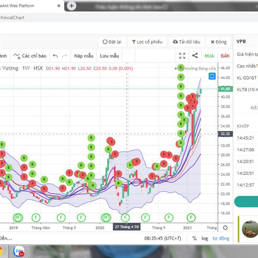Viewport: 258px width, 258px height.
Task: Click the 2020 time axis label
Action: (x=100, y=228)
